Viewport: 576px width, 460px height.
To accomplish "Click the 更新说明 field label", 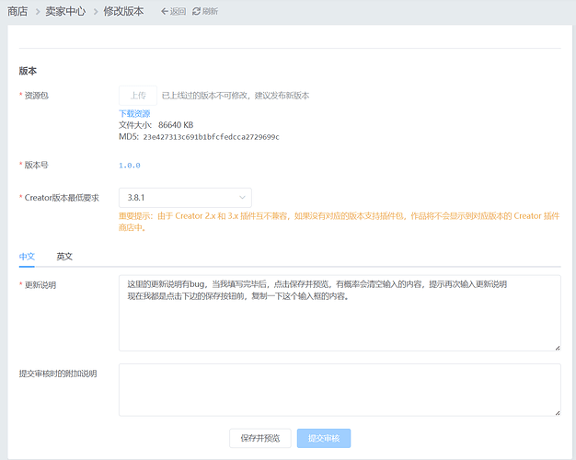I will (x=40, y=285).
